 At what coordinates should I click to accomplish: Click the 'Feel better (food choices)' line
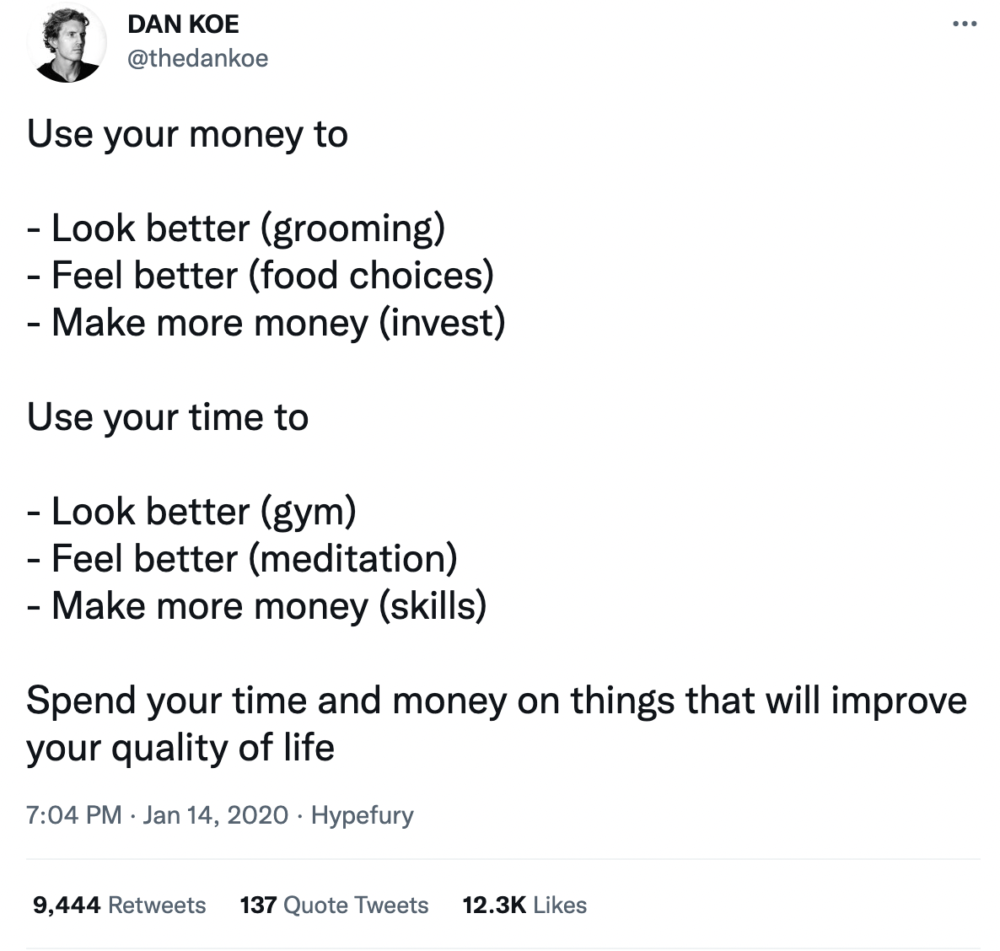(261, 276)
